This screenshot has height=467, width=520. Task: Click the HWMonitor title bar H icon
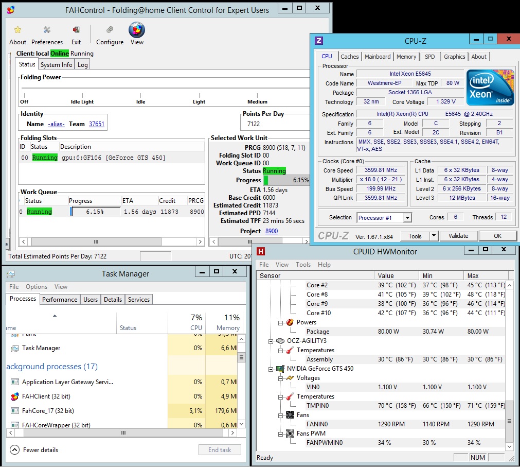[x=261, y=251]
